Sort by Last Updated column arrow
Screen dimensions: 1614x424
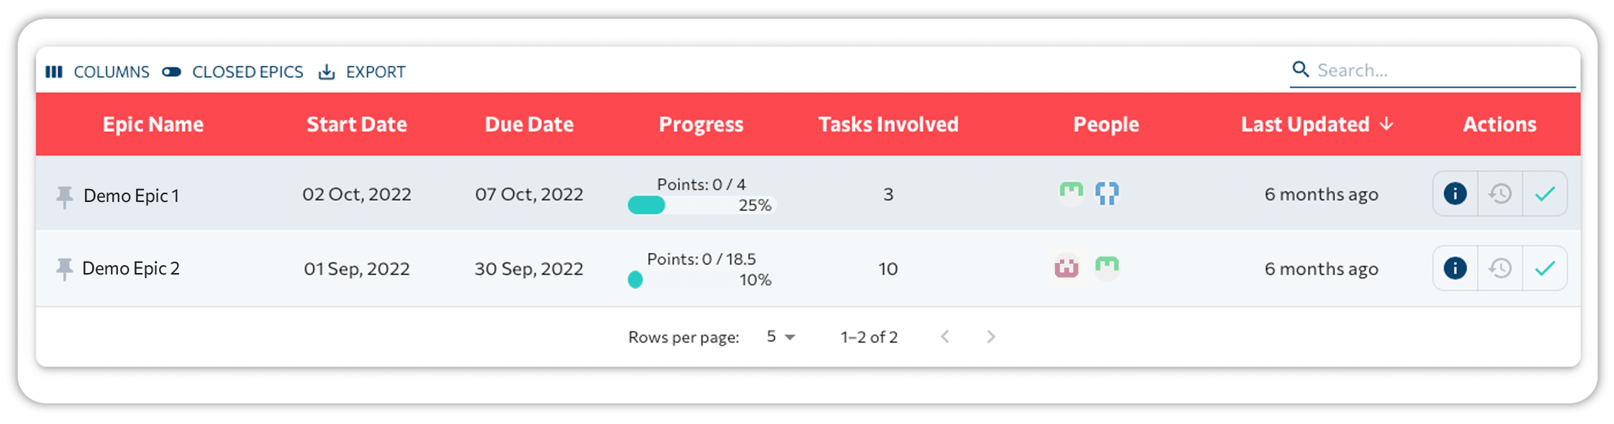1387,124
